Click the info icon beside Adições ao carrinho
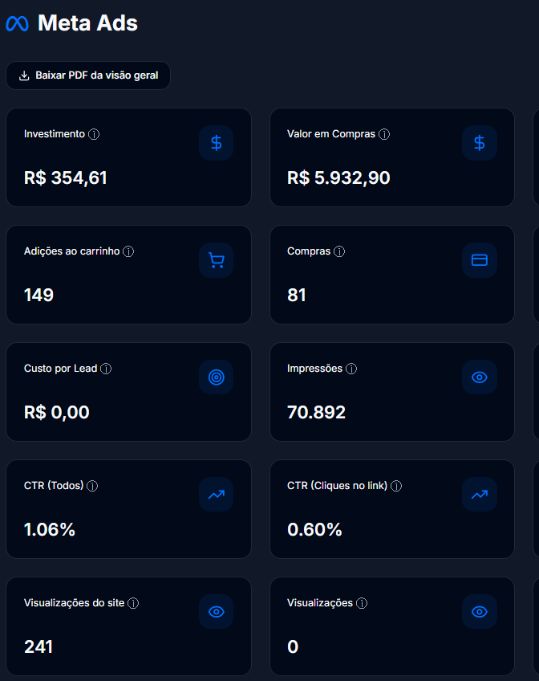539x681 pixels. pyautogui.click(x=128, y=251)
